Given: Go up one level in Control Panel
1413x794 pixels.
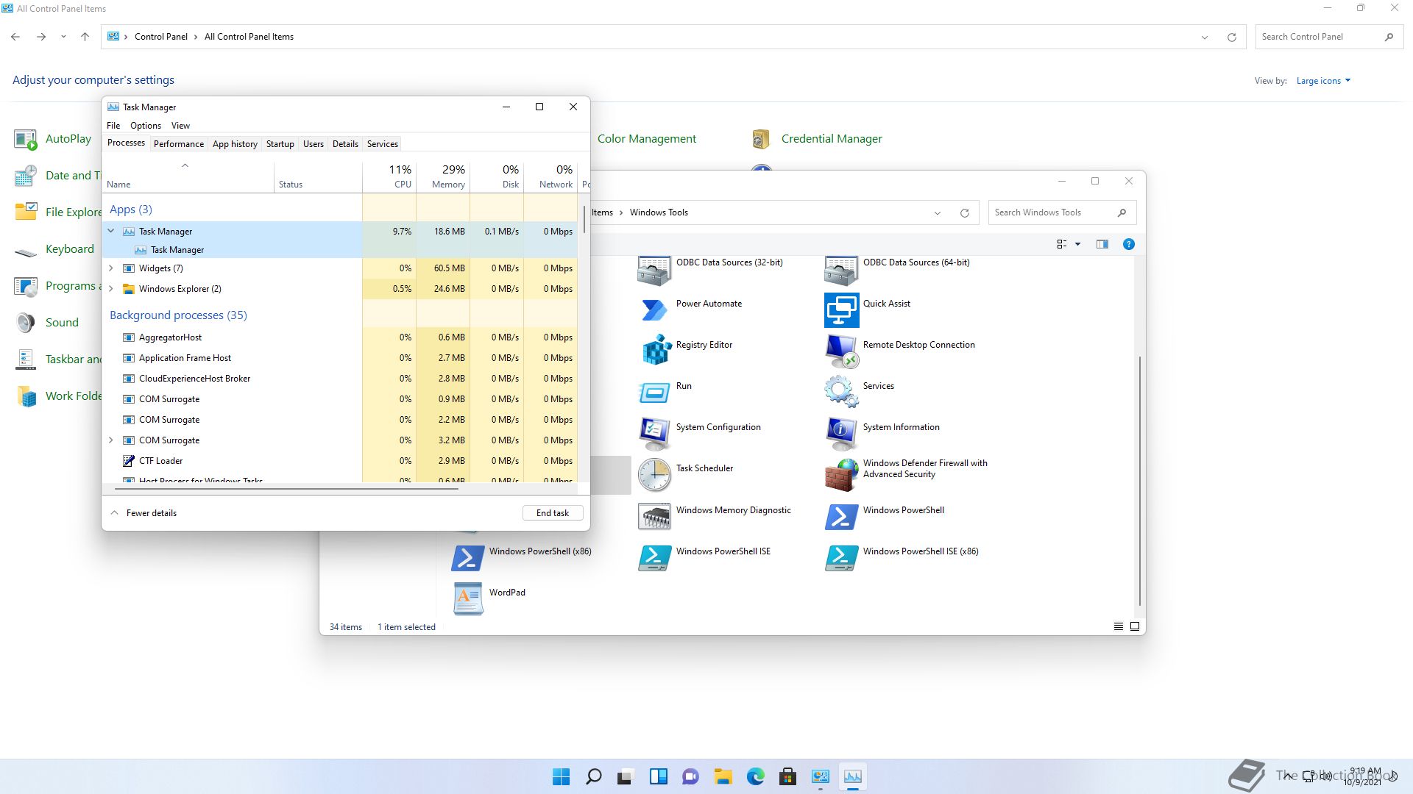Looking at the screenshot, I should click(85, 37).
